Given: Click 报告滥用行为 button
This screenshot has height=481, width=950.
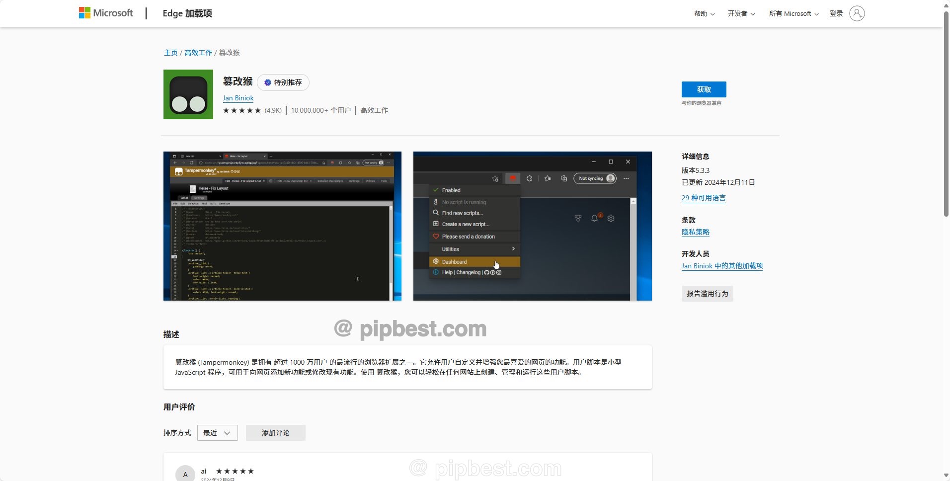Looking at the screenshot, I should coord(708,294).
